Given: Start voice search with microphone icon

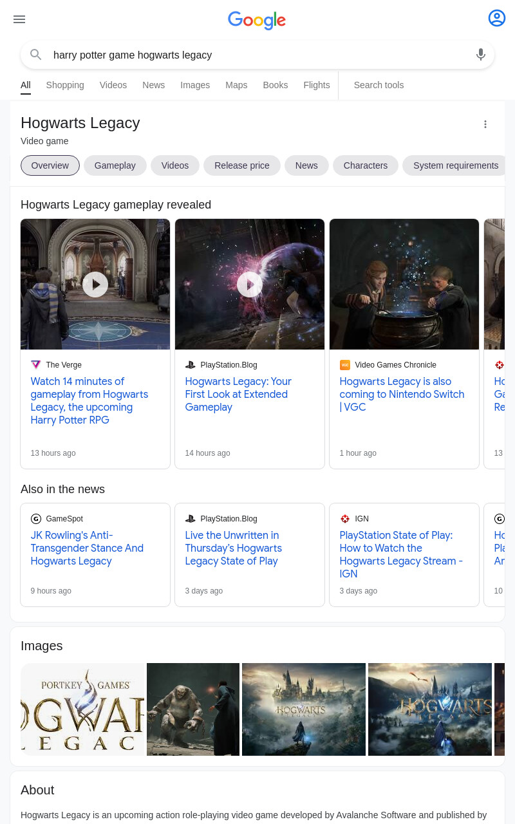Looking at the screenshot, I should [480, 55].
